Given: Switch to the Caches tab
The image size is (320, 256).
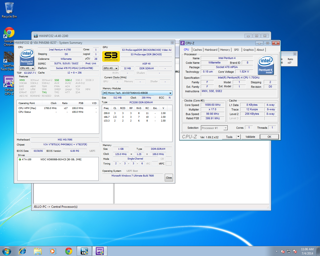Looking at the screenshot, I should pos(197,50).
